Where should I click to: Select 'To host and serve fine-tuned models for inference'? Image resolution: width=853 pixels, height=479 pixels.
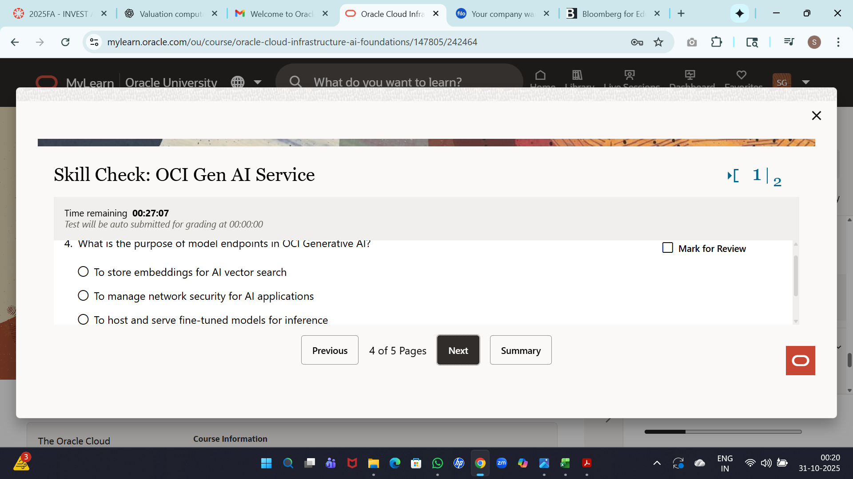[83, 319]
